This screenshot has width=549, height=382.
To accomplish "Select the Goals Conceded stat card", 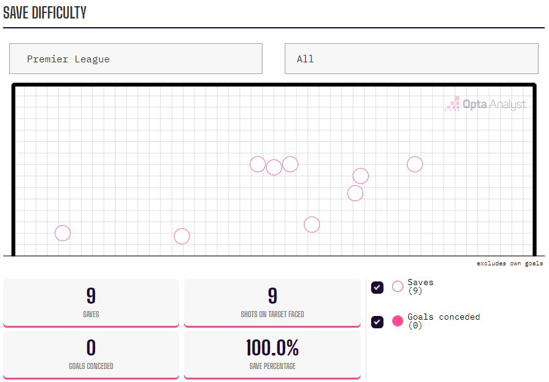I will 91,355.
